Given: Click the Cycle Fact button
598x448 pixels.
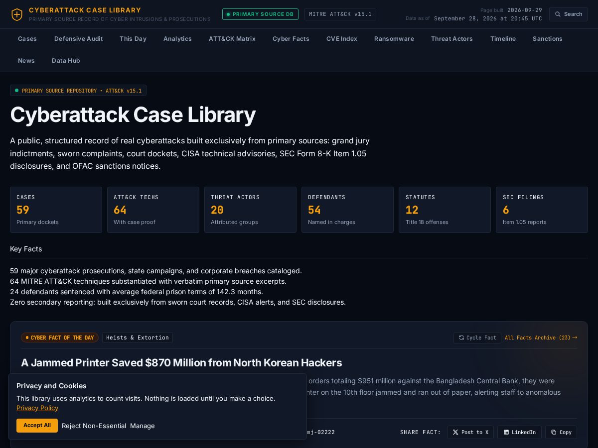Looking at the screenshot, I should (477, 337).
